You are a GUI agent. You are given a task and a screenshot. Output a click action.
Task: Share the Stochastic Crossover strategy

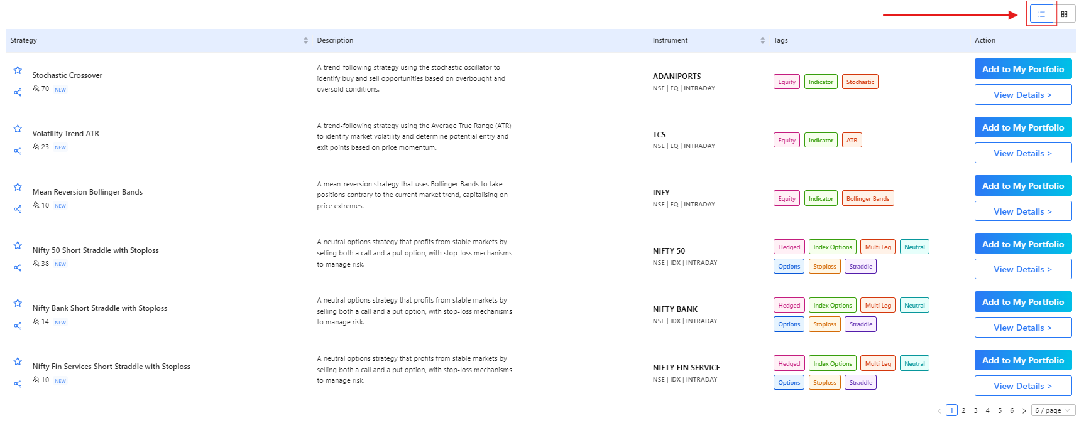18,92
